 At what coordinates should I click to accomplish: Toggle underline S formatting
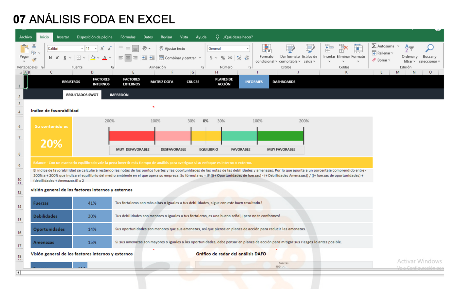[65, 58]
